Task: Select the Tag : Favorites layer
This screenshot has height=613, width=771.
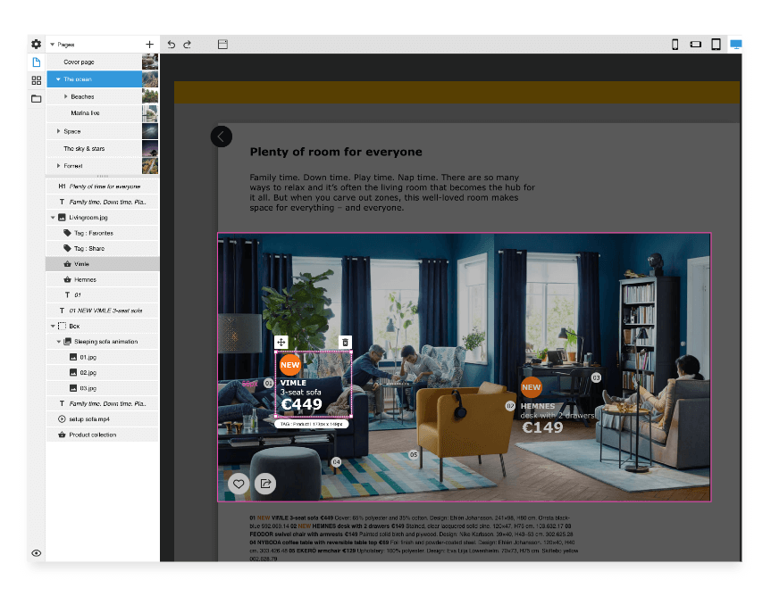Action: point(103,233)
